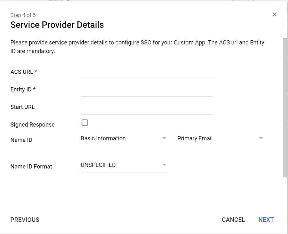The height and width of the screenshot is (234, 288).
Task: Click the ACS URL input field
Action: [x=146, y=73]
